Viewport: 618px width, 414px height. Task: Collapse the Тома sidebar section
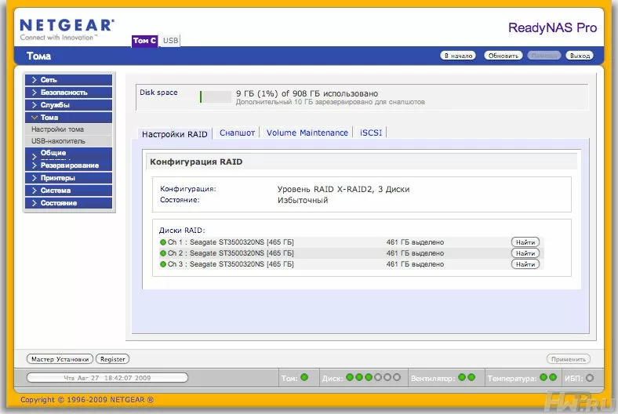click(68, 118)
